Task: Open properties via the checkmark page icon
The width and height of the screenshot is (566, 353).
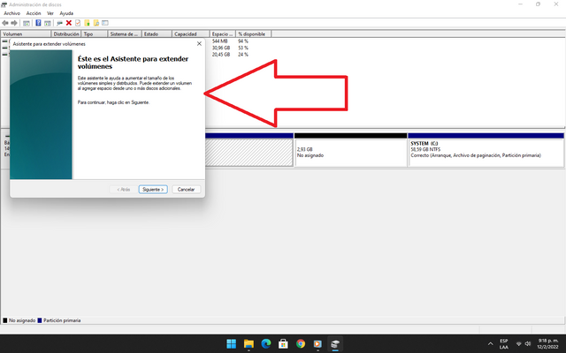Action: (78, 23)
